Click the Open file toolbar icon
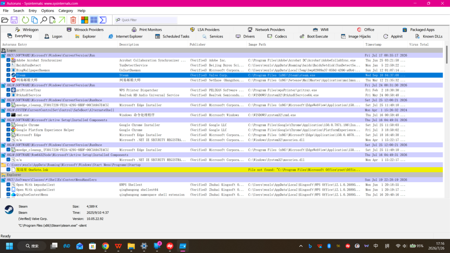The height and width of the screenshot is (253, 450). coord(5,20)
